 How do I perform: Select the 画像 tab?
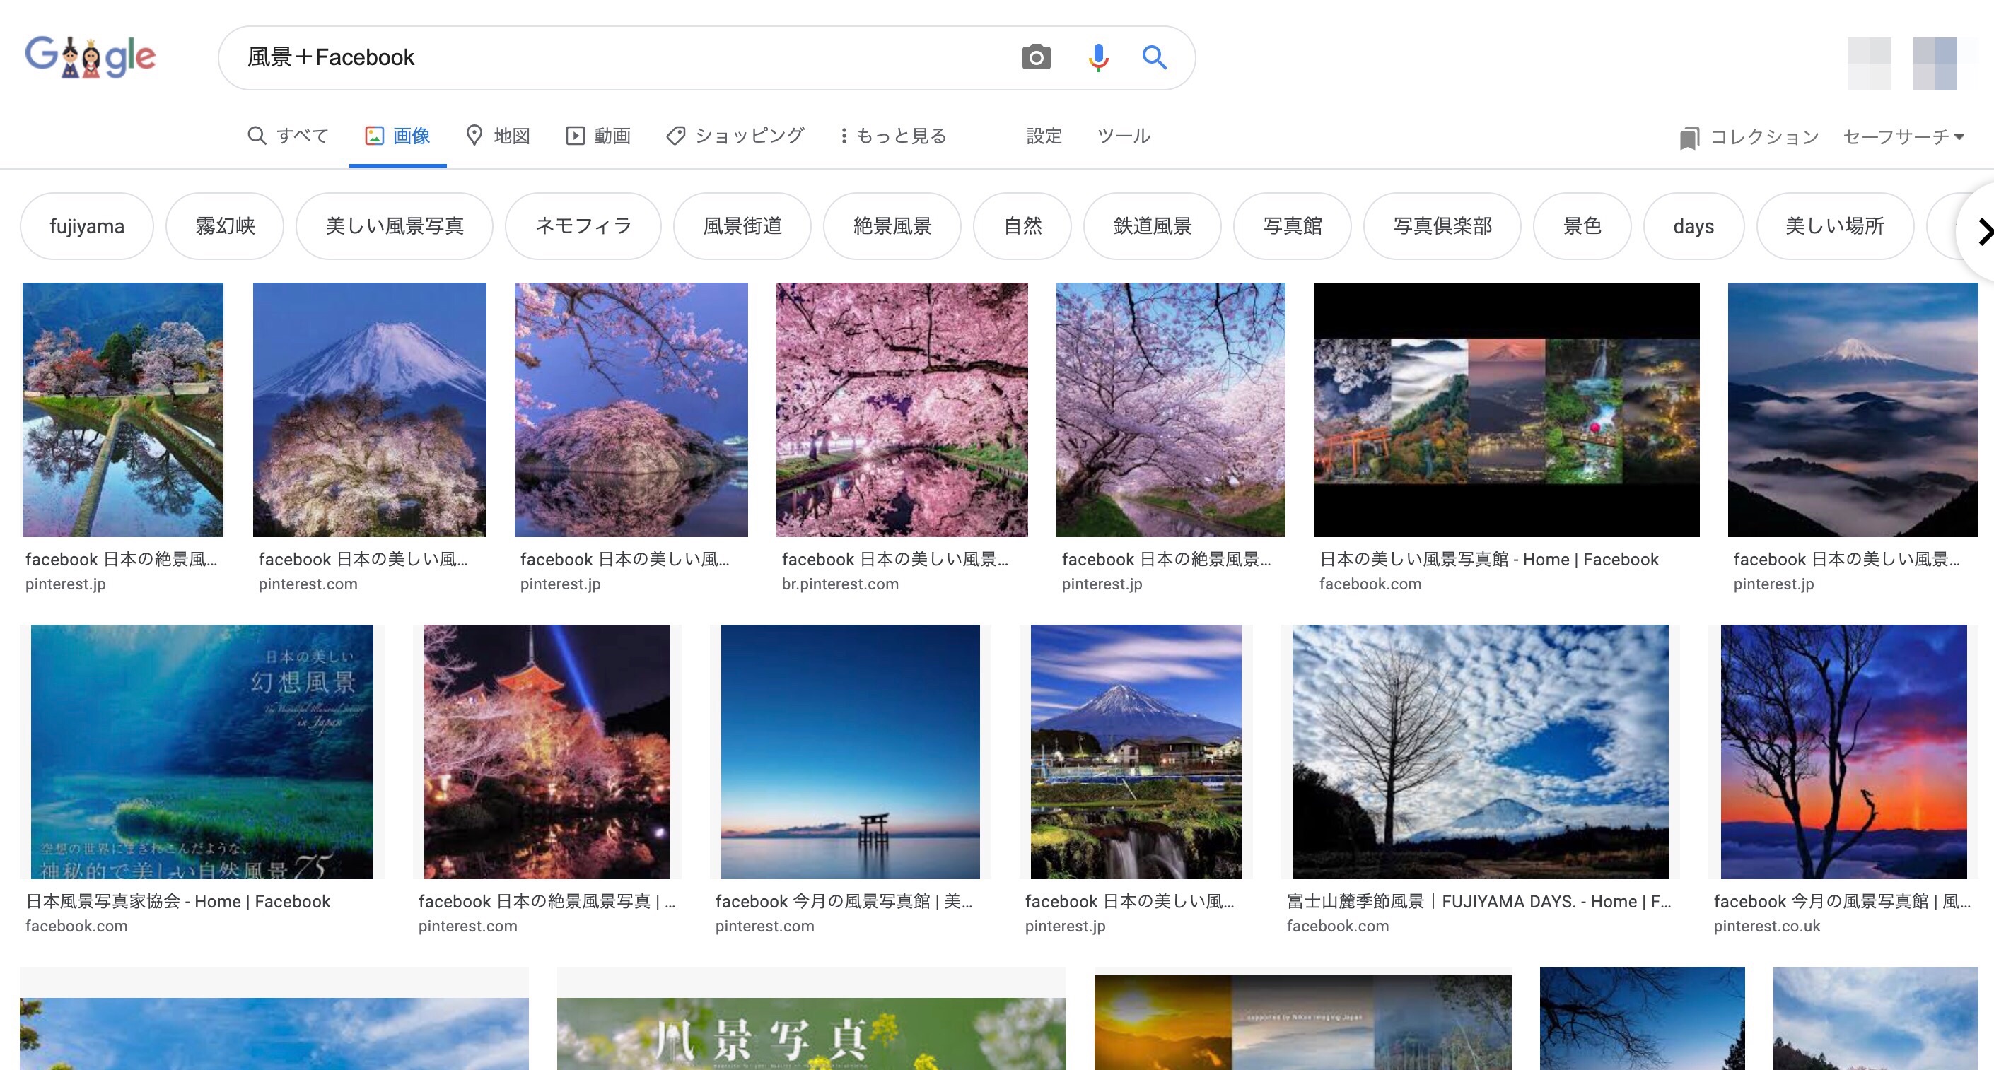(398, 136)
